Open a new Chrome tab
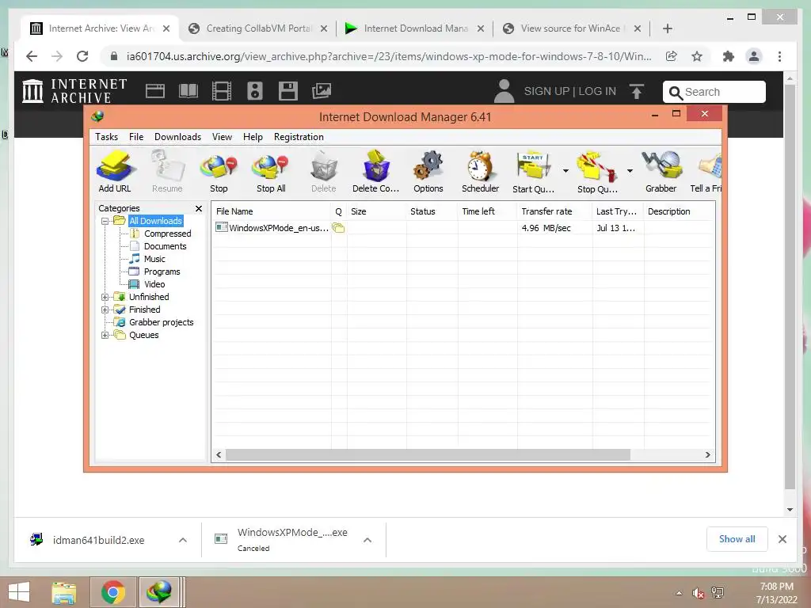The height and width of the screenshot is (608, 811). click(x=668, y=28)
